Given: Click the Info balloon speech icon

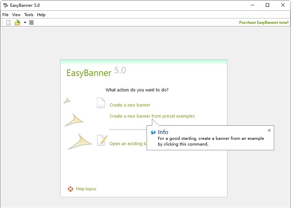Looking at the screenshot, I should pyautogui.click(x=153, y=132).
